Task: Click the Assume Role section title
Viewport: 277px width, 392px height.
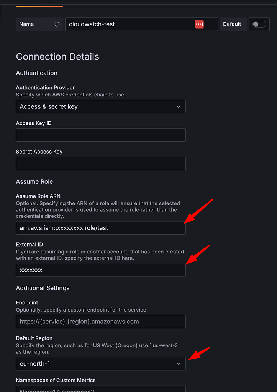Action: (34, 181)
